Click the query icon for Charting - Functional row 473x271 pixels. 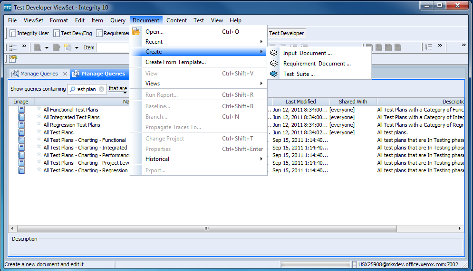pyautogui.click(x=21, y=140)
